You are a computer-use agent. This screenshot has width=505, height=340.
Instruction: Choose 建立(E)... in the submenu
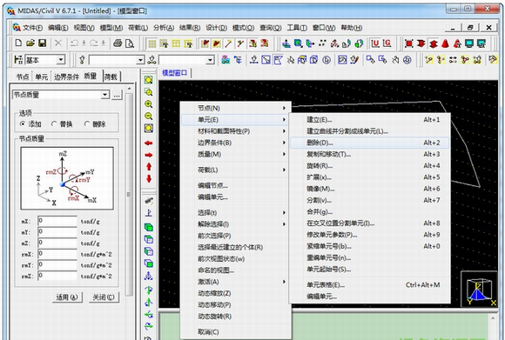tap(370, 120)
